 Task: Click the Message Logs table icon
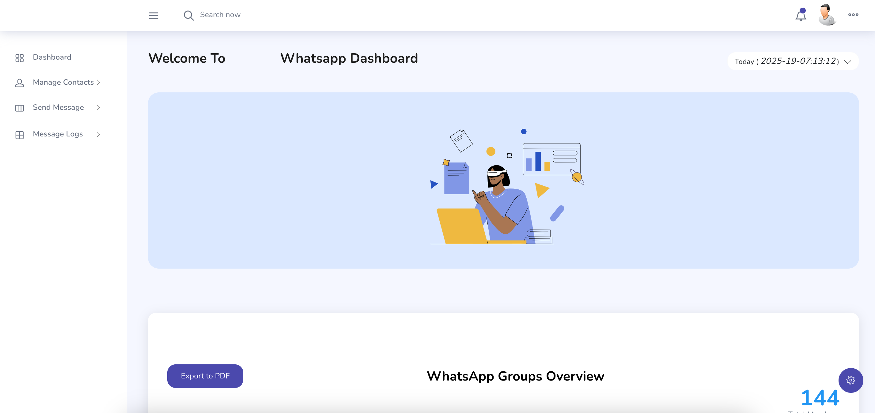[20, 135]
